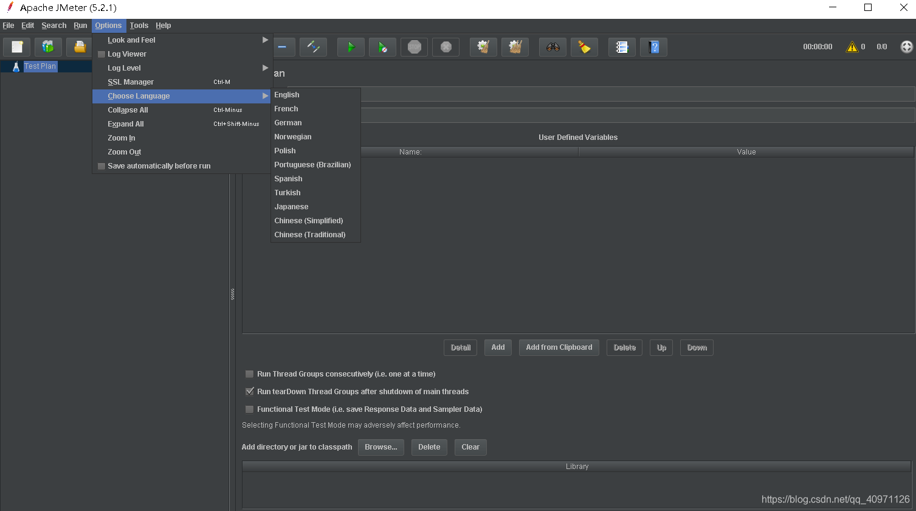916x511 pixels.
Task: Click Add from Clipboard button
Action: coord(559,347)
